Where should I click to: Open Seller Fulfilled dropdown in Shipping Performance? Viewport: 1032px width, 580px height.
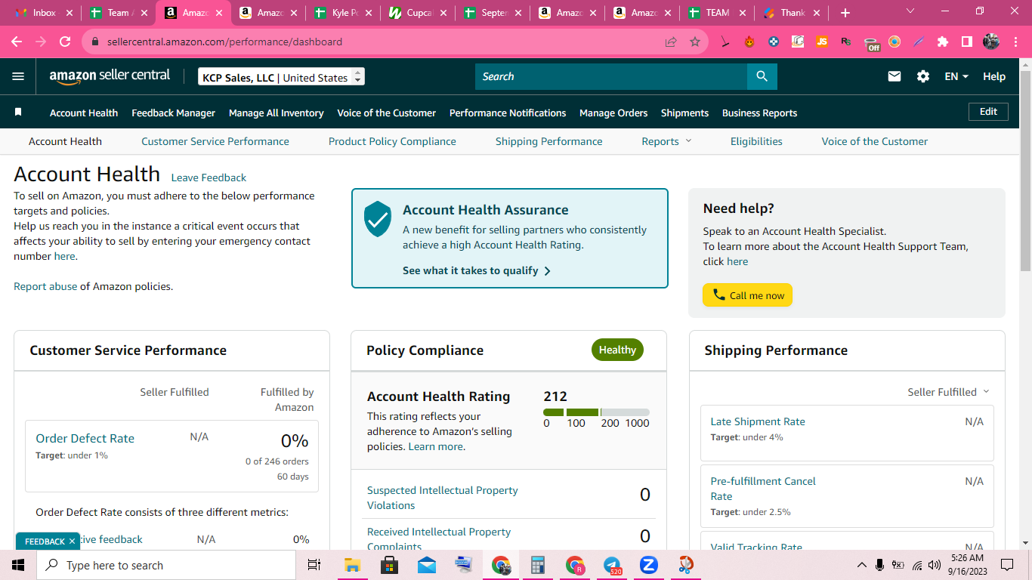948,392
